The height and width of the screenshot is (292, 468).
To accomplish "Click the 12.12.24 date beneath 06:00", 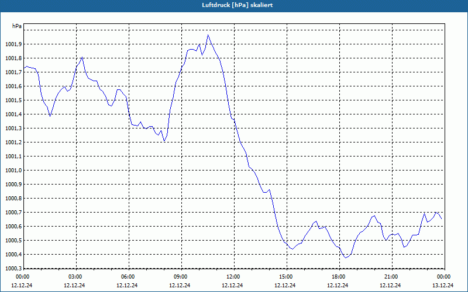I will (x=127, y=285).
